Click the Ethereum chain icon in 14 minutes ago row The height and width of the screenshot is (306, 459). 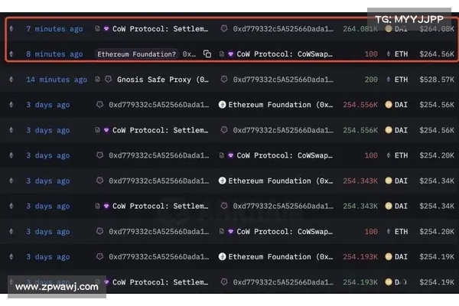pos(11,80)
